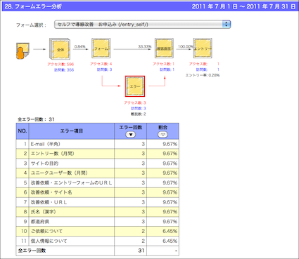Select the 確認画面 flow node icon
The width and height of the screenshot is (299, 259).
(164, 48)
